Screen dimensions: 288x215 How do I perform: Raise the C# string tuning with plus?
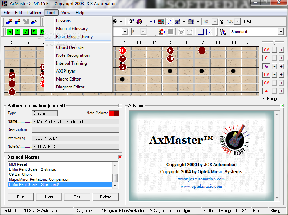point(281,74)
